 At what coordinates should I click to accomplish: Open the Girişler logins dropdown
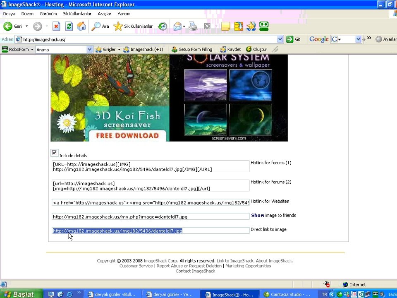(x=108, y=49)
